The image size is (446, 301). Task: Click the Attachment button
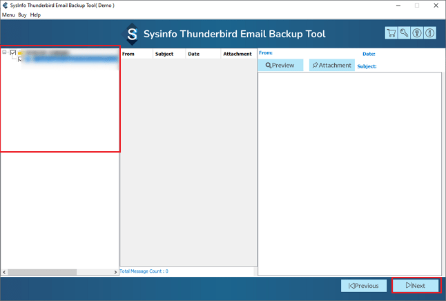tap(331, 66)
